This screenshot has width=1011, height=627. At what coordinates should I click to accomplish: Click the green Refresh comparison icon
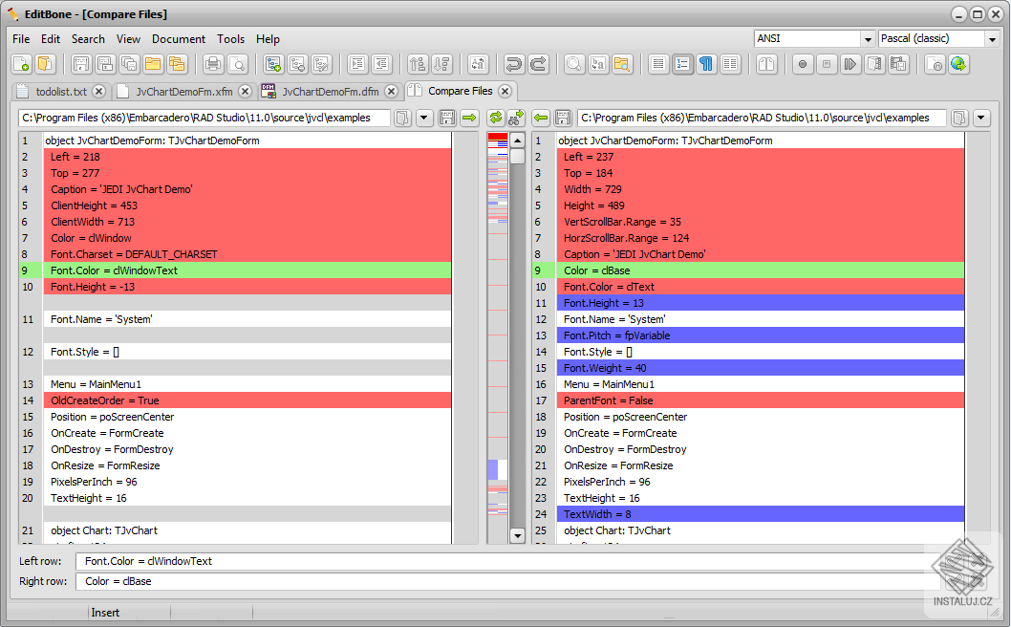(x=496, y=118)
